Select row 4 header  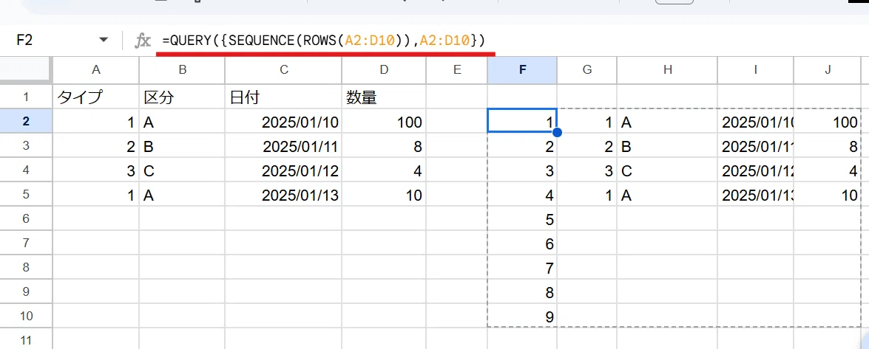26,170
